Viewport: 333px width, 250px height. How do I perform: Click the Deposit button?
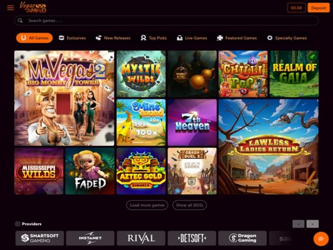pyautogui.click(x=318, y=8)
